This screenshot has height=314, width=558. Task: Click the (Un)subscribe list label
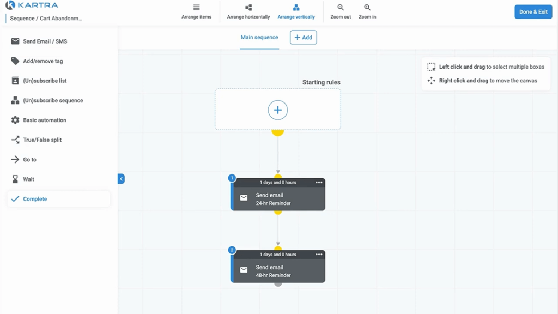click(x=45, y=81)
